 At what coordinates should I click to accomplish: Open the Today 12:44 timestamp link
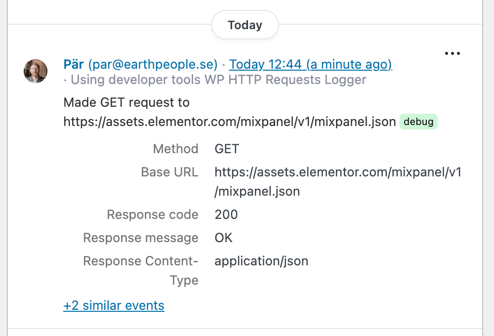[310, 64]
